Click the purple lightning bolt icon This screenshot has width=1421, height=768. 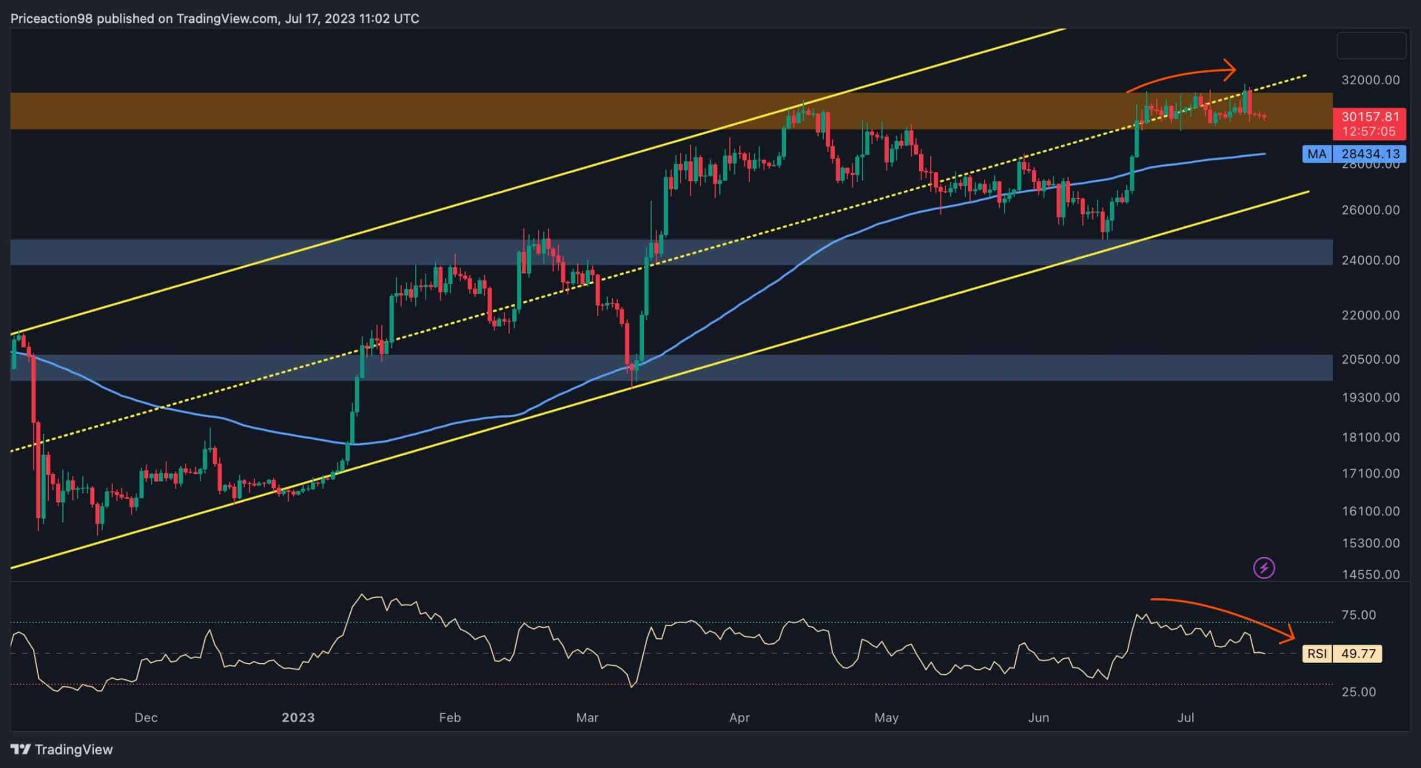click(1264, 568)
